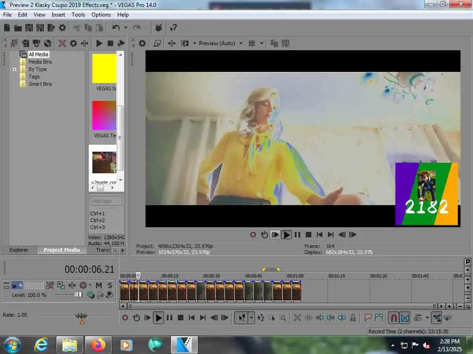Open the View menu
Viewport: 473px width, 354px height.
(39, 14)
